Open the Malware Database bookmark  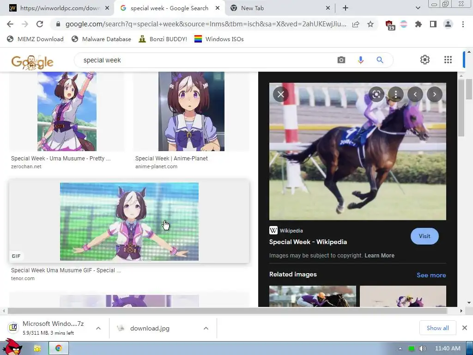tap(101, 39)
